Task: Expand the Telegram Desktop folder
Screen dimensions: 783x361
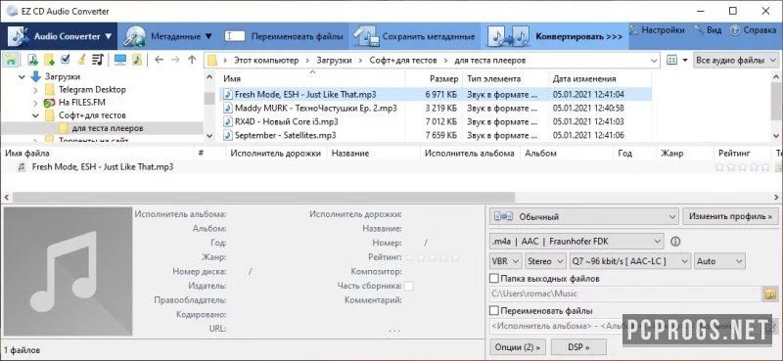Action: pos(35,90)
